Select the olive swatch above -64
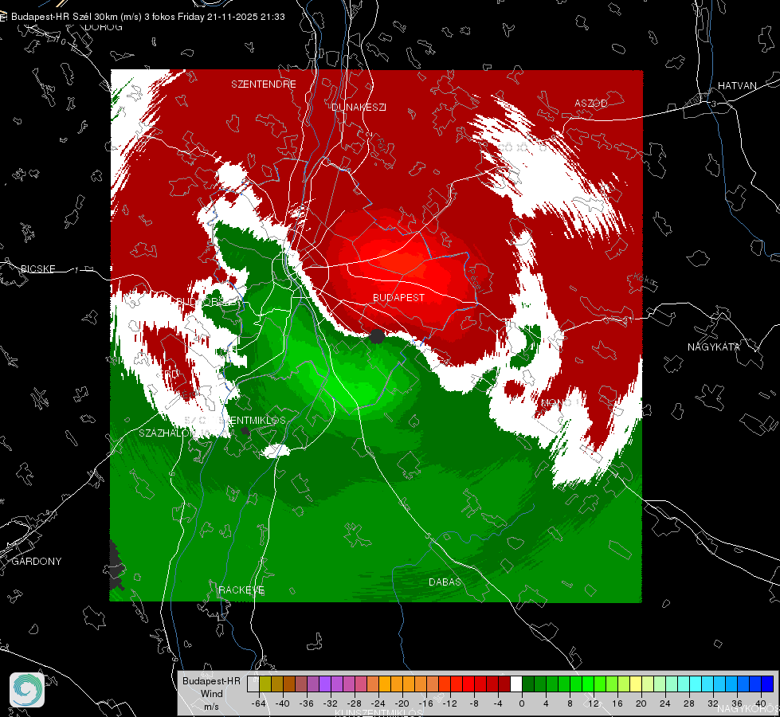 [265, 684]
